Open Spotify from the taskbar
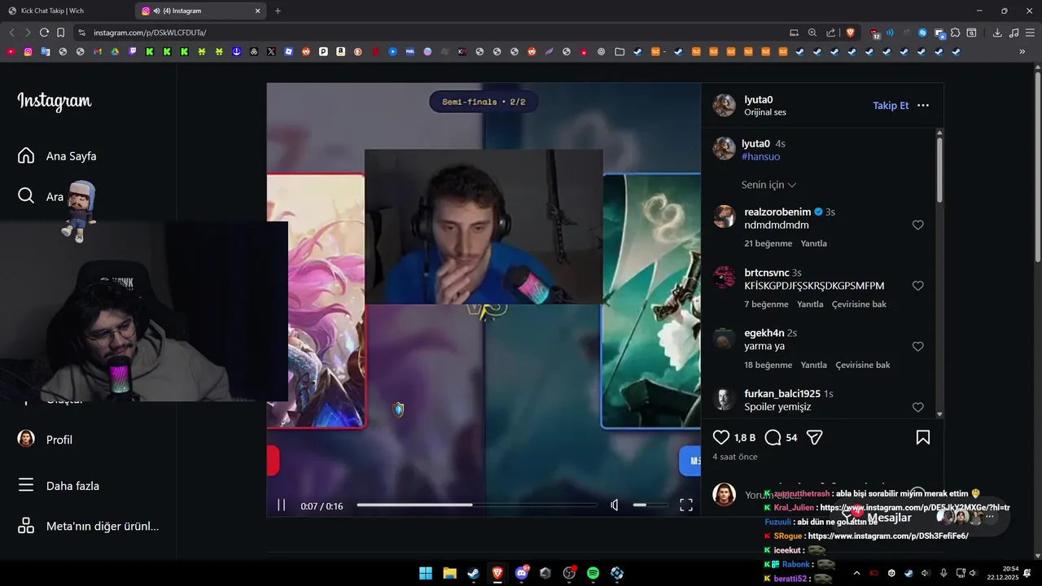Viewport: 1042px width, 586px height. 593,573
